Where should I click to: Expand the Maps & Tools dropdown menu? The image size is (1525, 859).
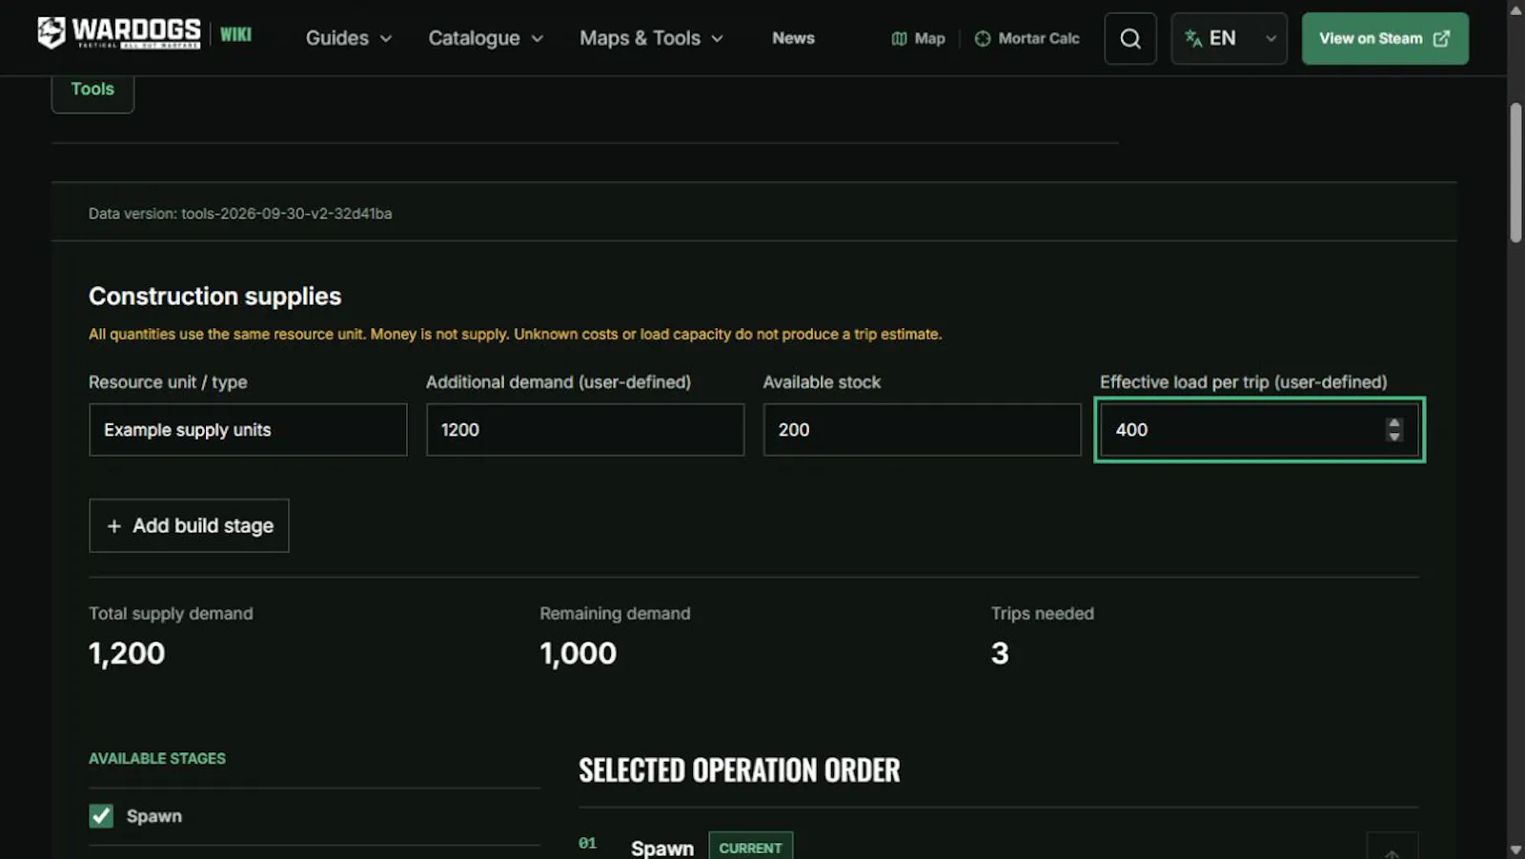[x=652, y=38]
